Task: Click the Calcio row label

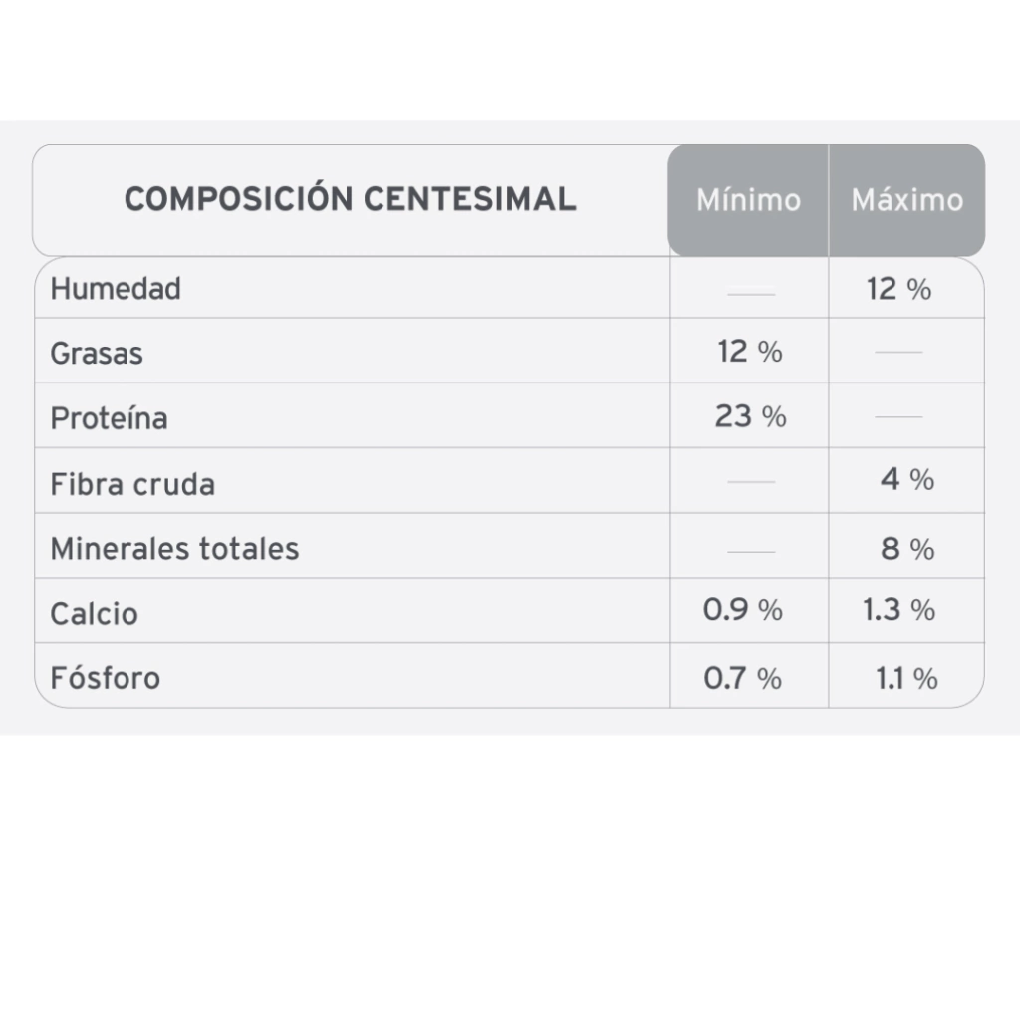Action: (94, 614)
